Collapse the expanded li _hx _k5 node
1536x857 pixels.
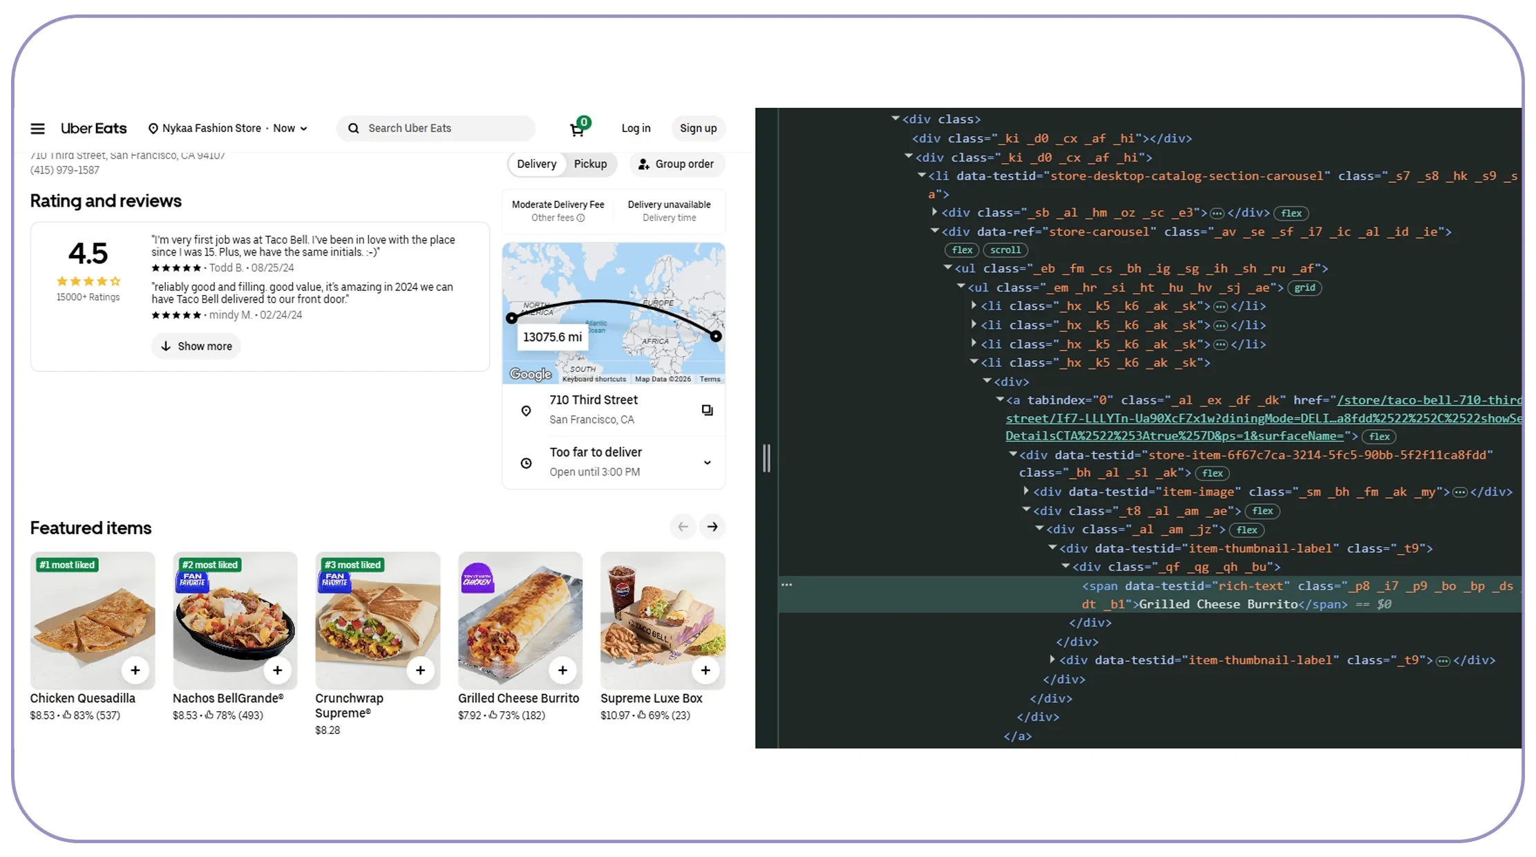974,362
